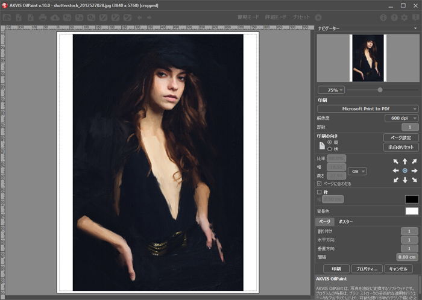Switch to プリセット mode
The image size is (422, 300).
pyautogui.click(x=301, y=17)
